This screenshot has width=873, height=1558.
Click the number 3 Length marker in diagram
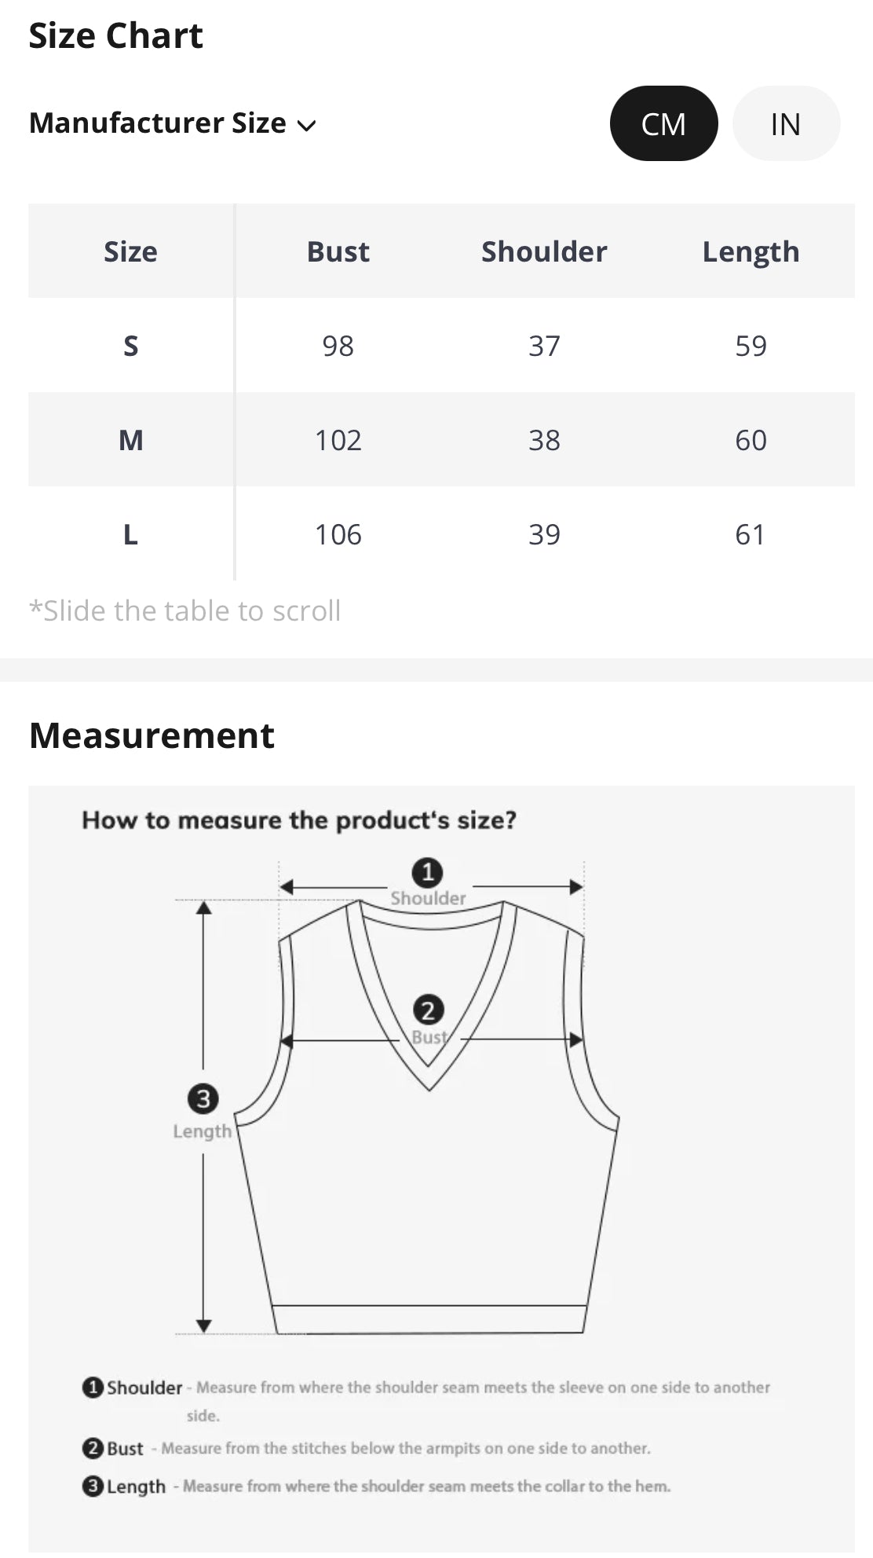coord(203,1098)
